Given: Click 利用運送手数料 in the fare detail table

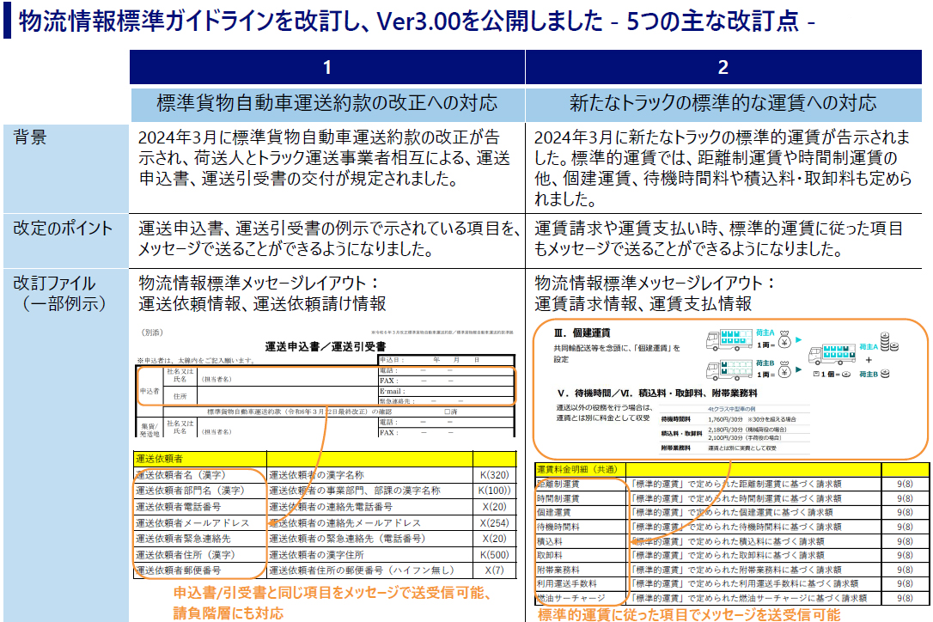Looking at the screenshot, I should [x=567, y=584].
